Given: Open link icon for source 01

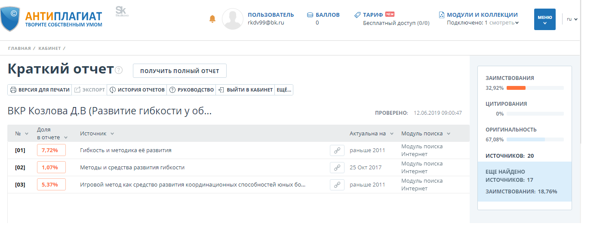Looking at the screenshot, I should (x=337, y=150).
